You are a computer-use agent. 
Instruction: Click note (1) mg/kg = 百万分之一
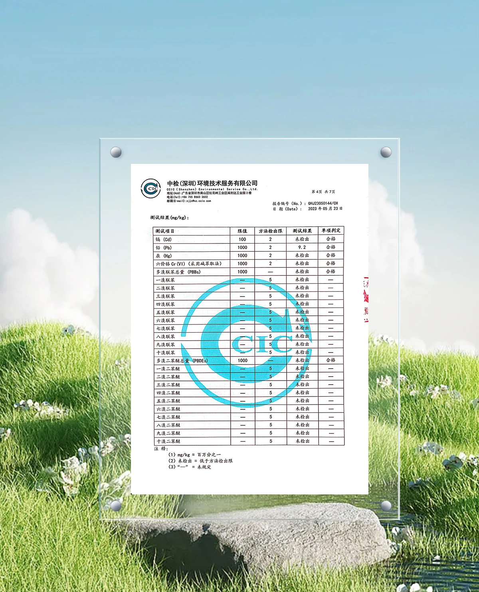(x=194, y=455)
